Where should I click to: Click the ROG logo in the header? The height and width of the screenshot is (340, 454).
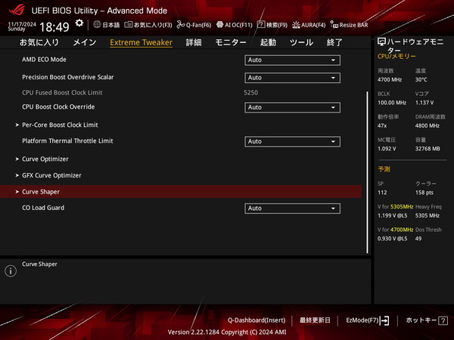tap(17, 10)
